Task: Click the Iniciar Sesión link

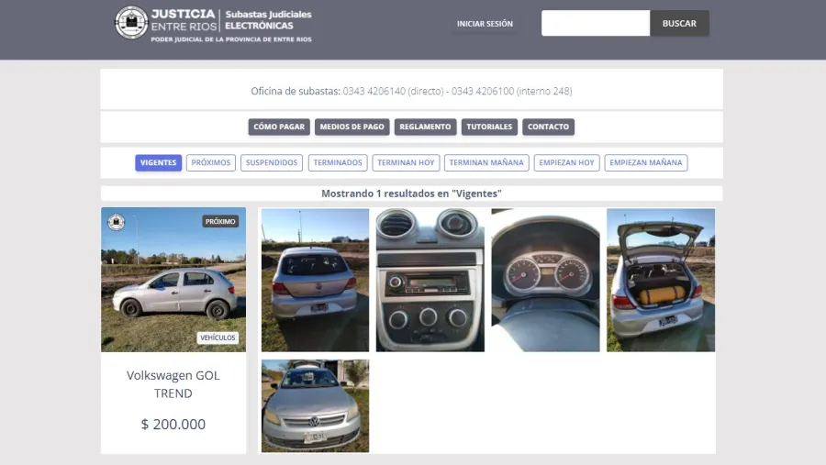Action: click(x=485, y=24)
